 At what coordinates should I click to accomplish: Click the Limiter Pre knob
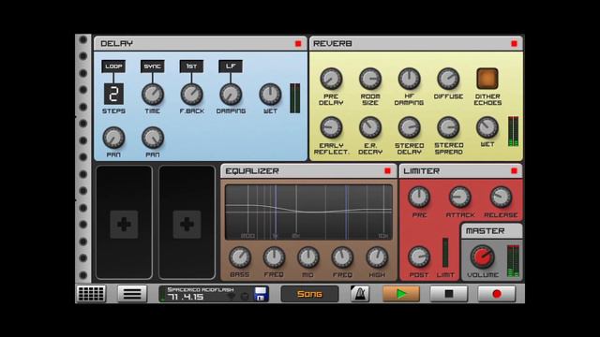419,198
